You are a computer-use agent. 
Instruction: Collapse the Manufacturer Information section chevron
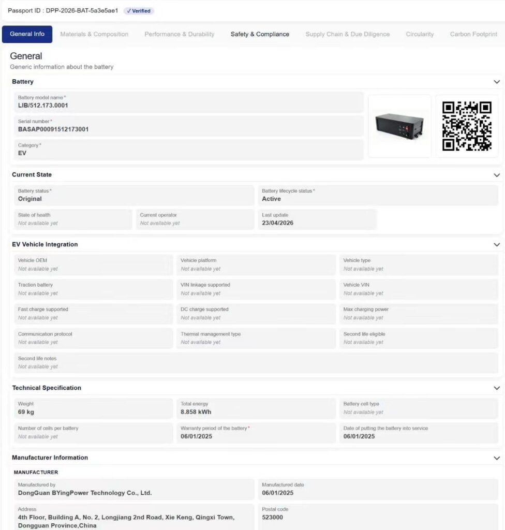(x=497, y=458)
